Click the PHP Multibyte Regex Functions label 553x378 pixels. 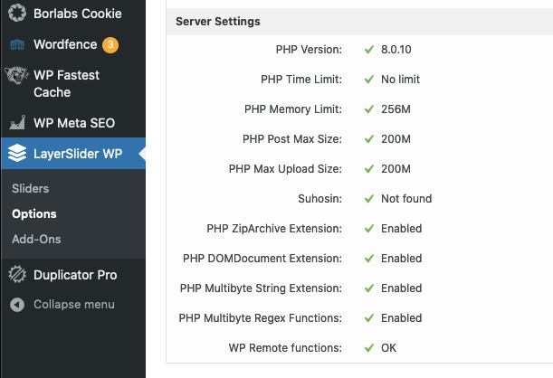[x=261, y=318]
